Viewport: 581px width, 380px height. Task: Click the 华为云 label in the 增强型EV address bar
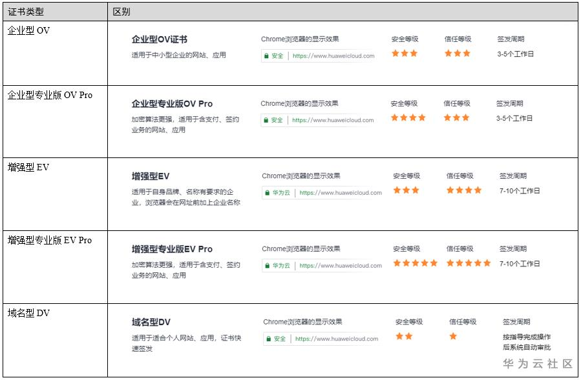281,192
